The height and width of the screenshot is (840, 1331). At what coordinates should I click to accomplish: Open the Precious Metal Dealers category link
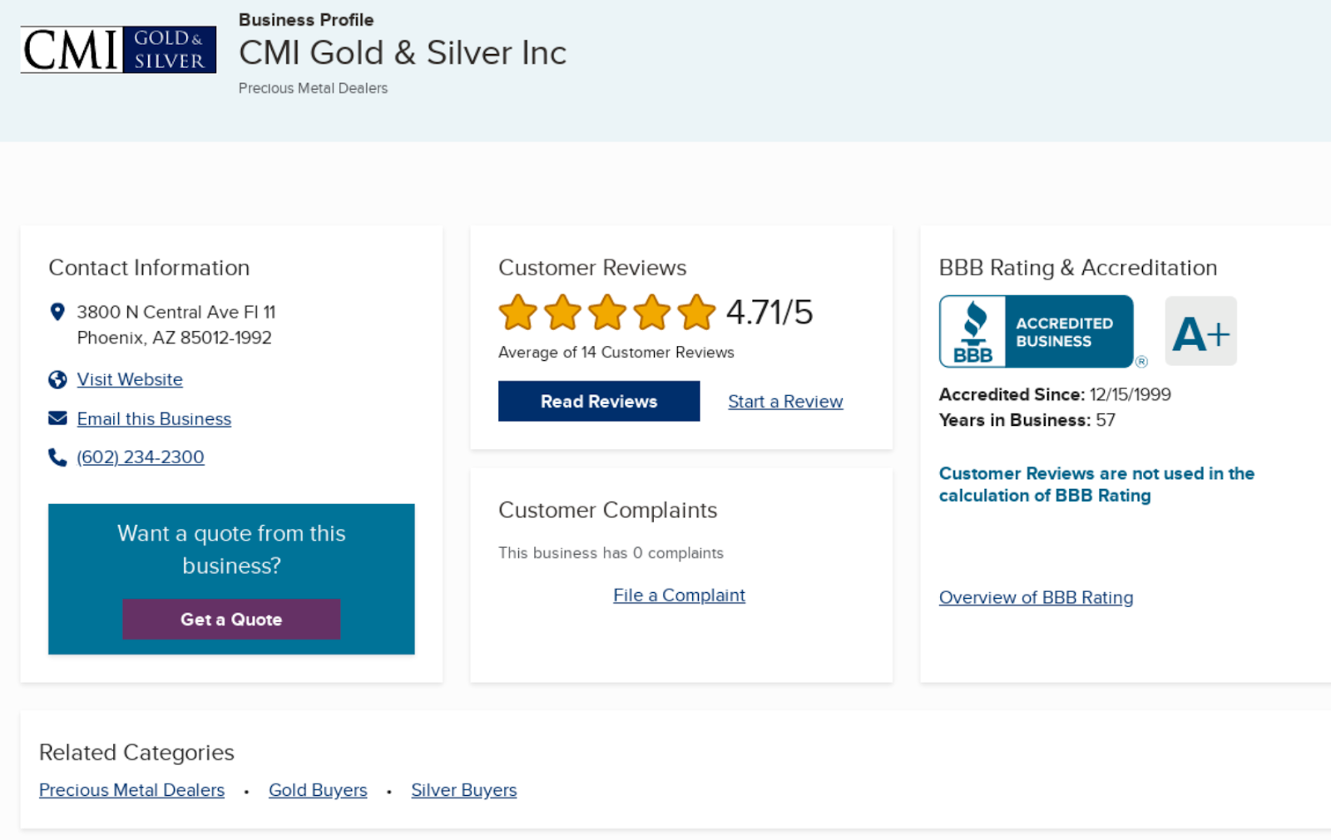[x=131, y=790]
